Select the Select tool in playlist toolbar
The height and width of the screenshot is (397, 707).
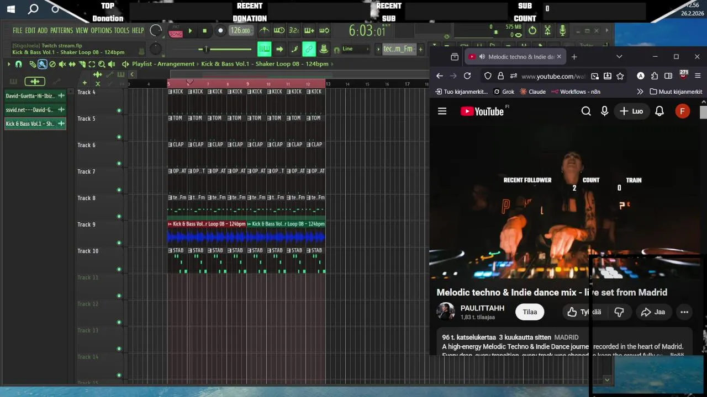point(92,64)
